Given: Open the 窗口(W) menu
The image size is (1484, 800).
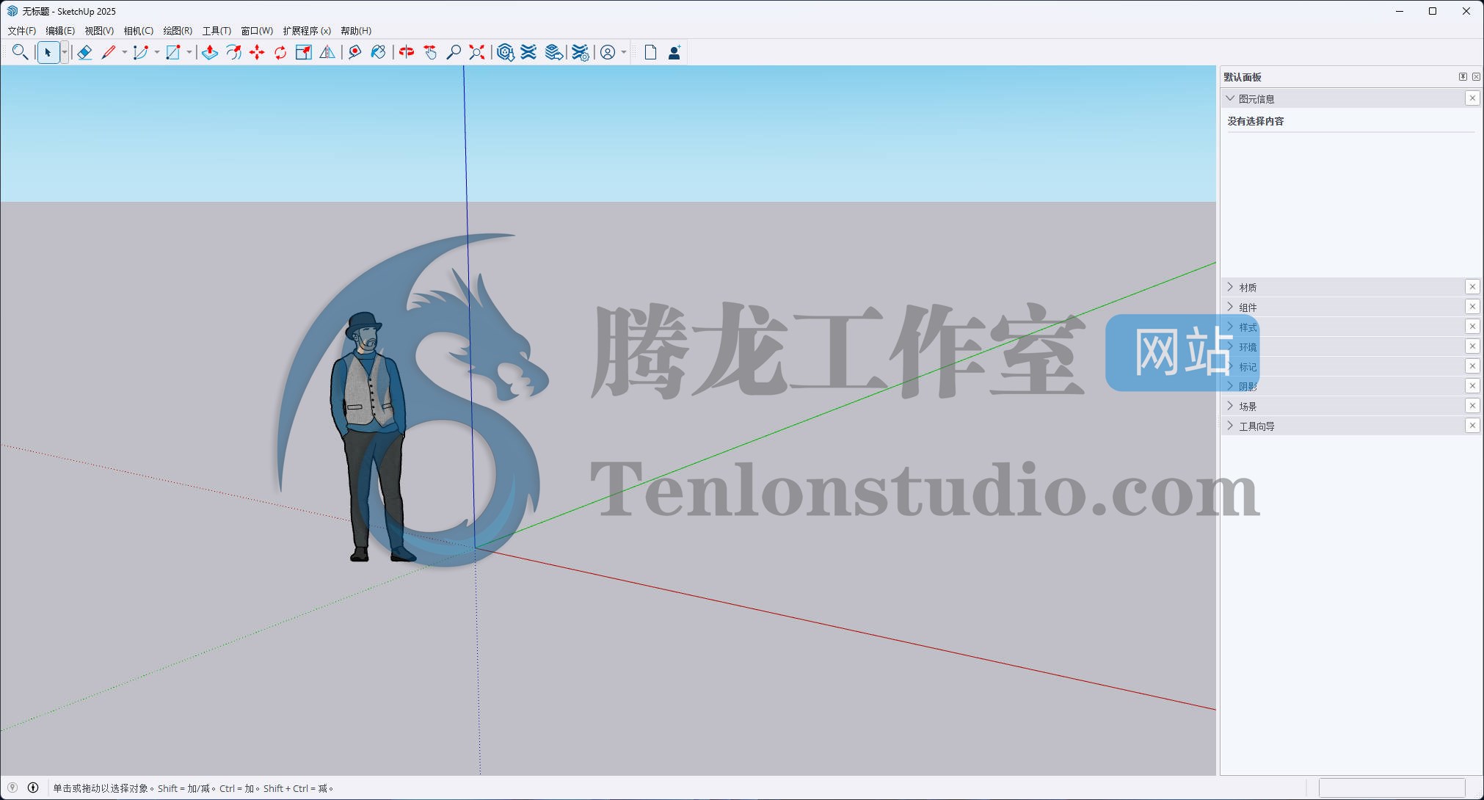Looking at the screenshot, I should point(257,31).
